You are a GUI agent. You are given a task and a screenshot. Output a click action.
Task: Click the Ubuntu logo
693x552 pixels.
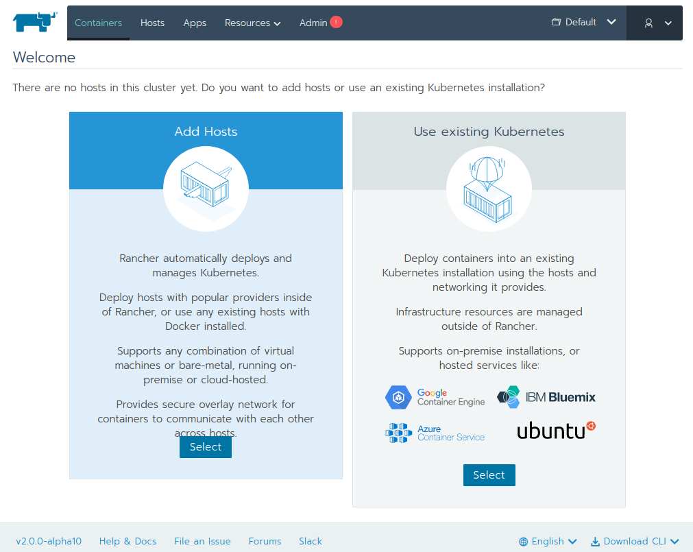(556, 430)
